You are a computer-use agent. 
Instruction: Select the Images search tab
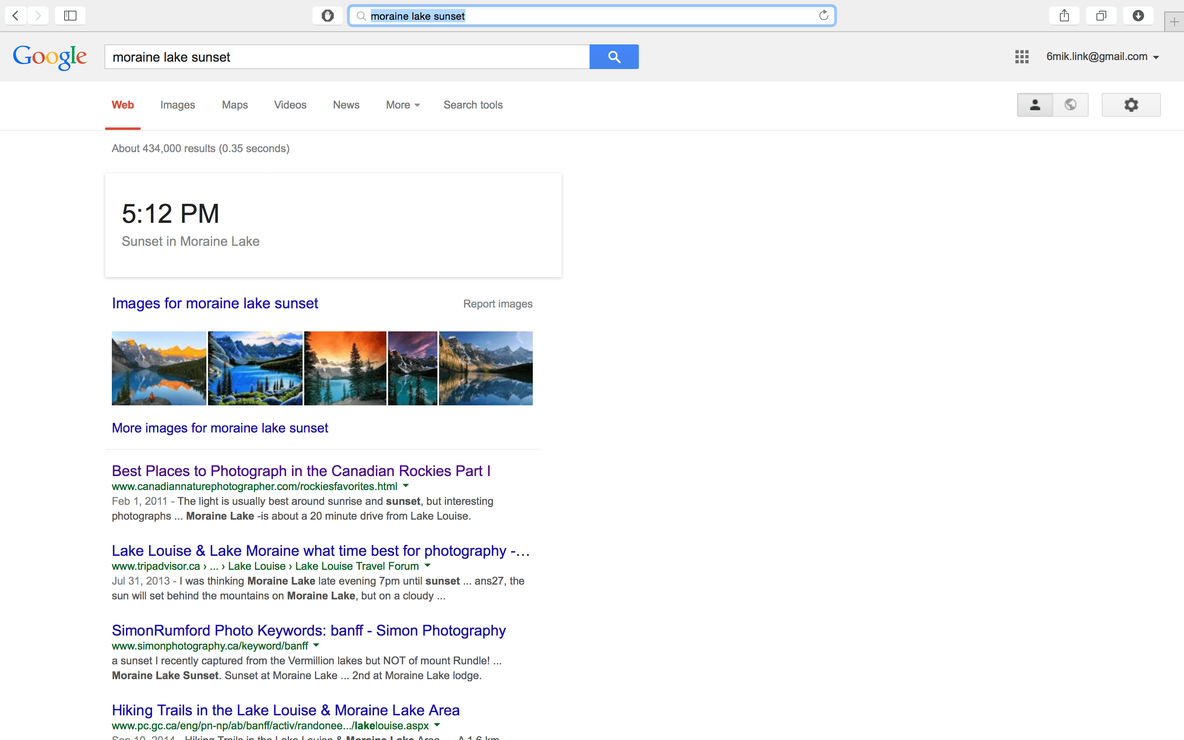point(176,105)
